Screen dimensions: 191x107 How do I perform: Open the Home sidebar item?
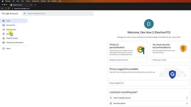pyautogui.click(x=14, y=21)
